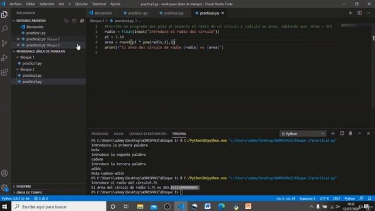
Task: Click Python 3.8.3 32-bit interpreter selector
Action: point(16,199)
